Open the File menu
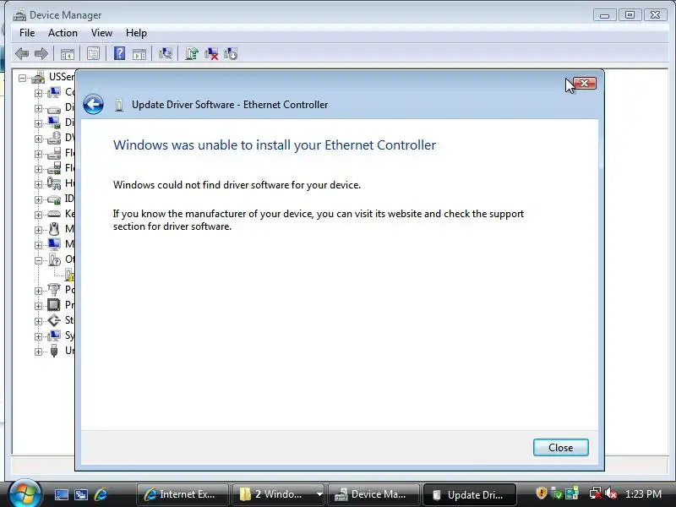The height and width of the screenshot is (507, 676). 27,33
